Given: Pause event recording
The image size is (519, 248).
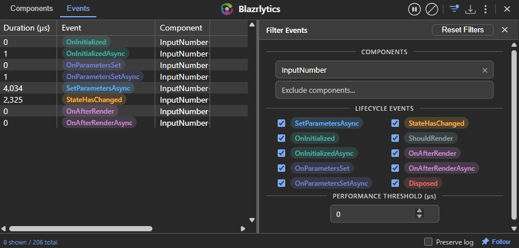Looking at the screenshot, I should point(414,9).
